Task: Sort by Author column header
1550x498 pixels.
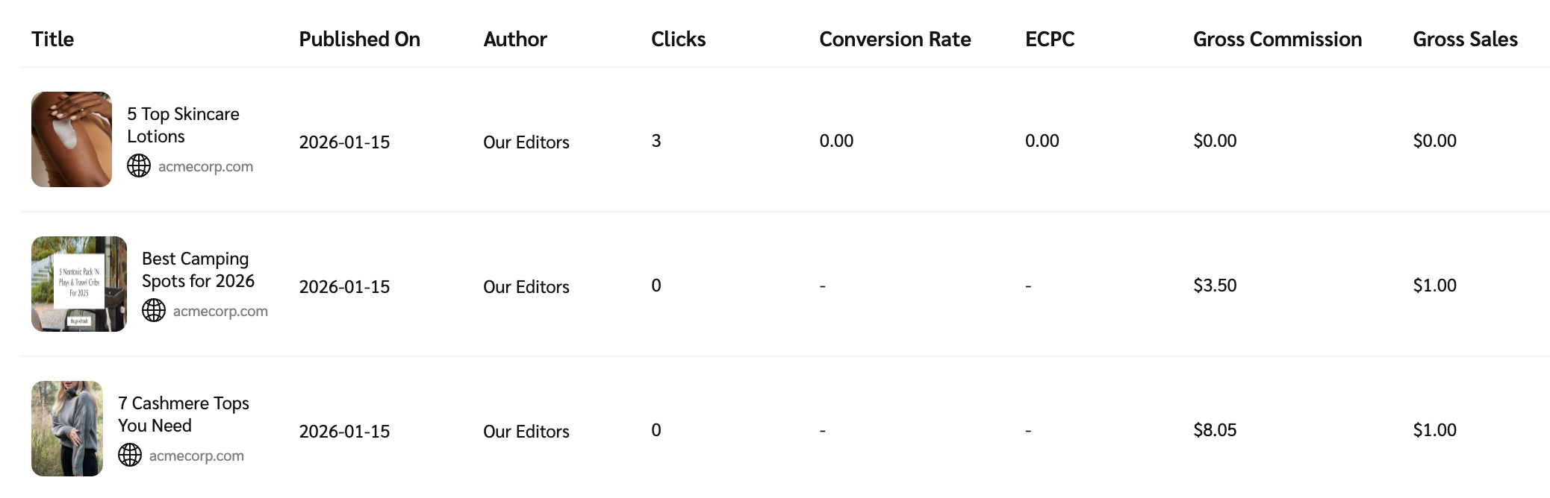Action: pos(514,39)
